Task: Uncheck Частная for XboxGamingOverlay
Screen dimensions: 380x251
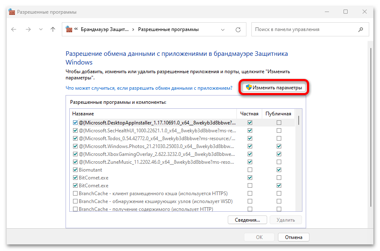Action: point(250,154)
